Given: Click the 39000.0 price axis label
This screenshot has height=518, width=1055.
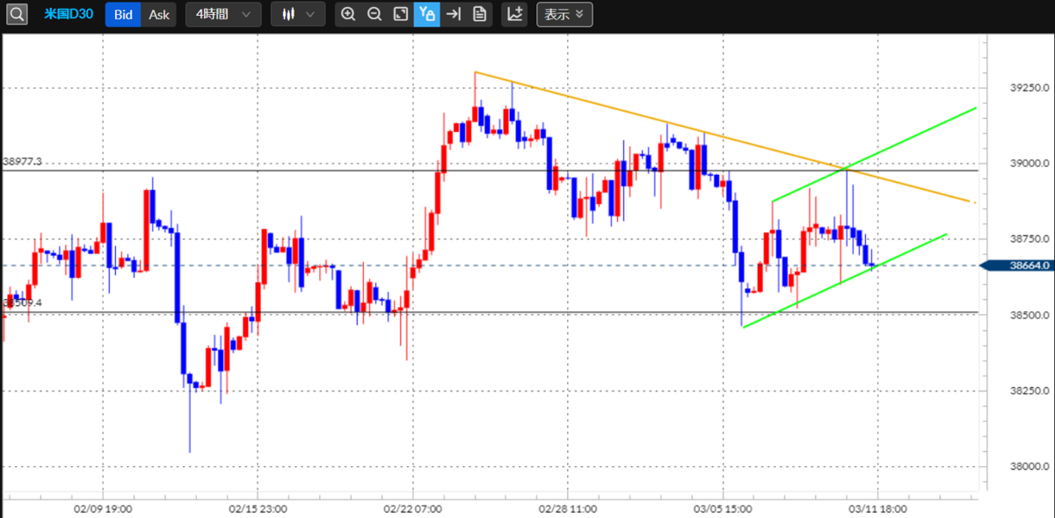Looking at the screenshot, I should pyautogui.click(x=1029, y=164).
